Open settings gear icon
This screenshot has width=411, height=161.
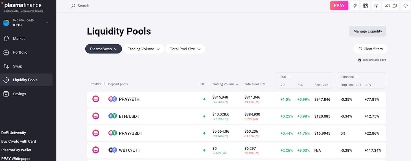coord(406,6)
